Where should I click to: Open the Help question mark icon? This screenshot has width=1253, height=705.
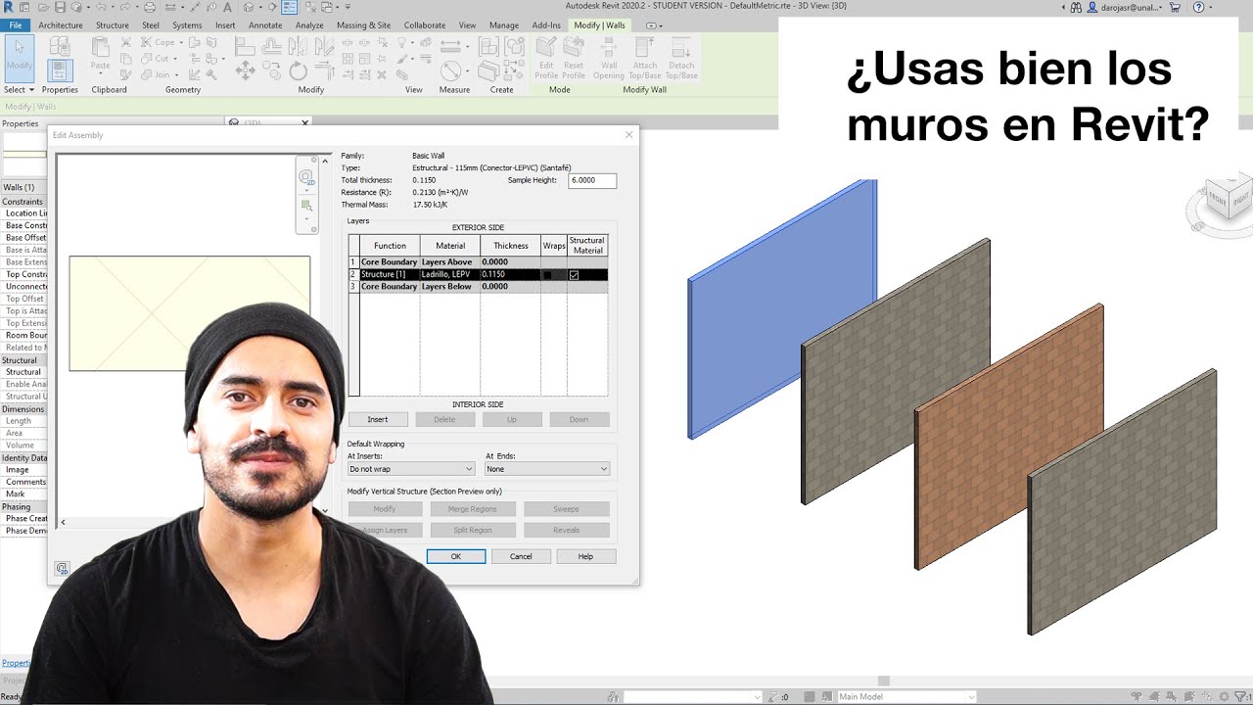(1199, 7)
